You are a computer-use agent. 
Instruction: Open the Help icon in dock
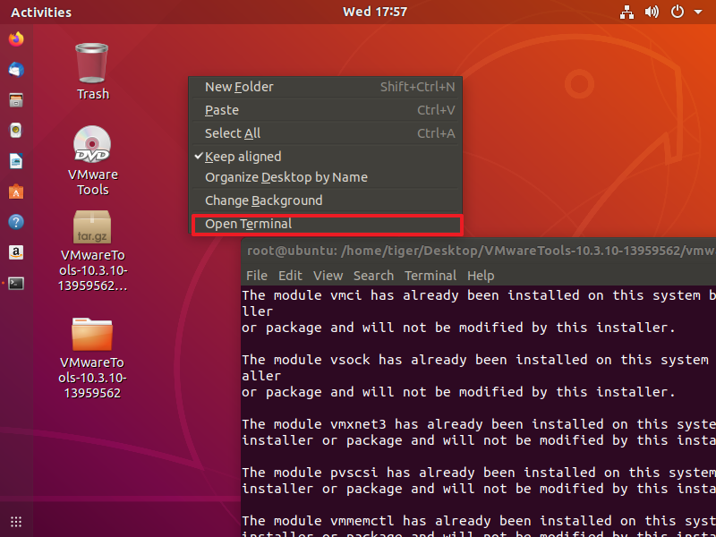coord(16,222)
